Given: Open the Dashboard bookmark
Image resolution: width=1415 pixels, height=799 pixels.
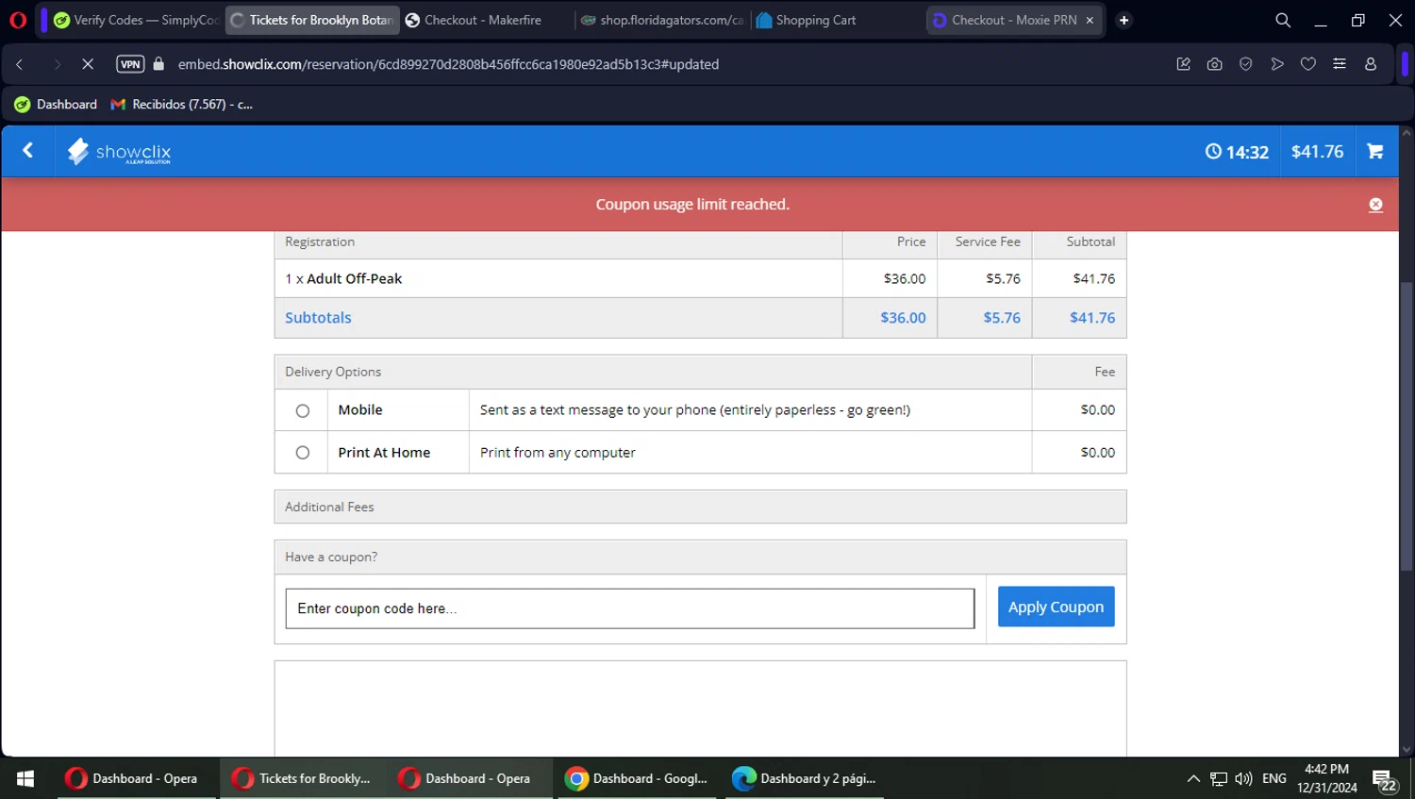Looking at the screenshot, I should (x=56, y=105).
